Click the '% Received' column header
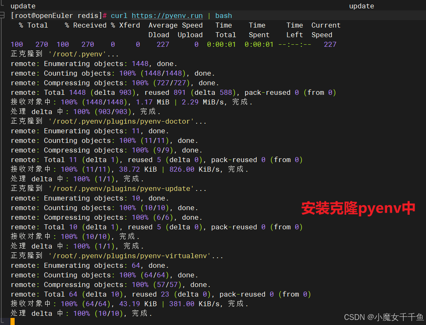 [86, 25]
